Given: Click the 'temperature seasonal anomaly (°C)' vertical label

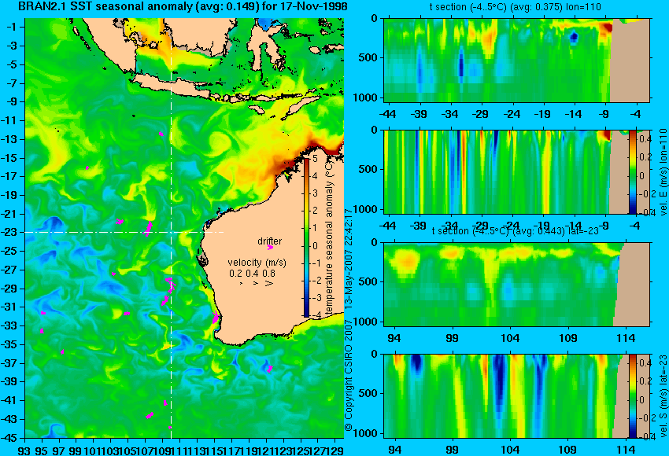Looking at the screenshot, I should click(328, 237).
